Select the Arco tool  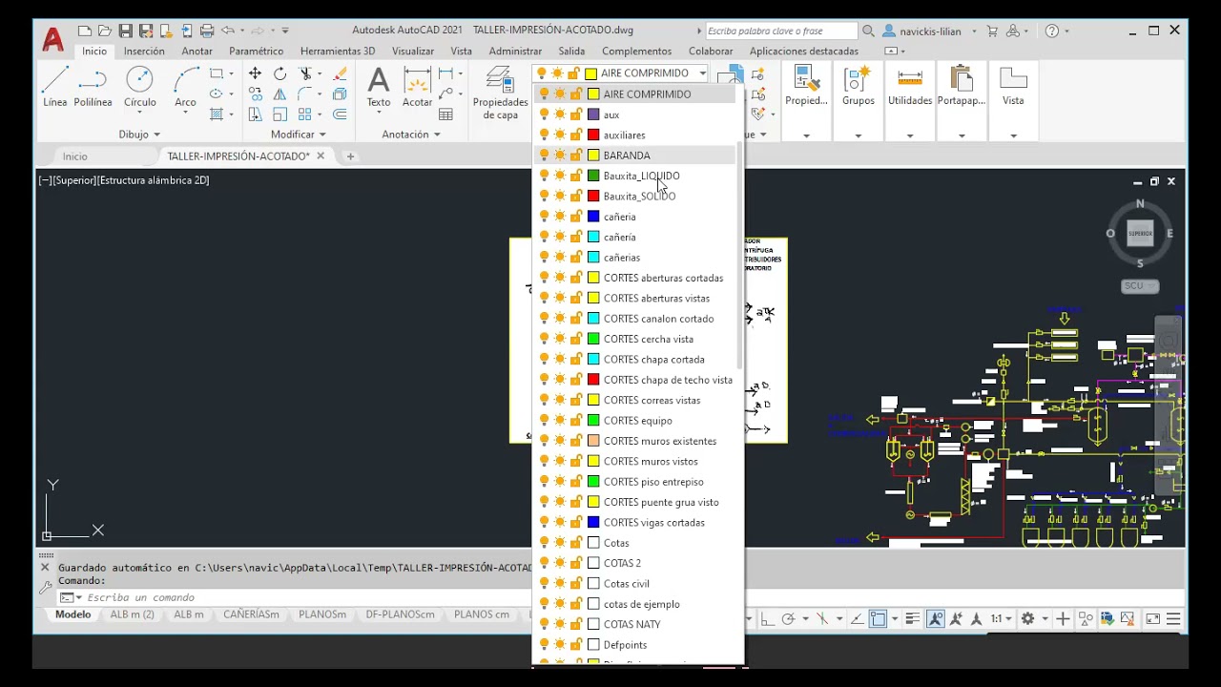[x=185, y=87]
